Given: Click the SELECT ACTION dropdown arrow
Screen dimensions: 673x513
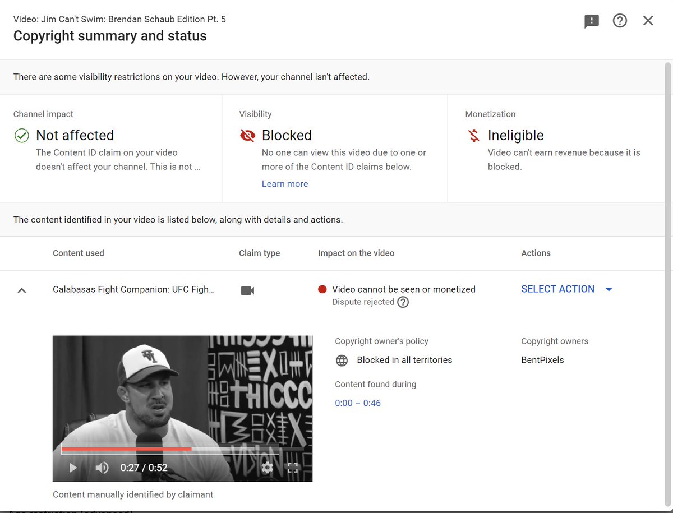Looking at the screenshot, I should pyautogui.click(x=609, y=289).
